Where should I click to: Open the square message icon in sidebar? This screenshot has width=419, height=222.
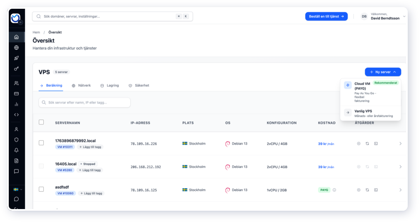[x=17, y=171]
